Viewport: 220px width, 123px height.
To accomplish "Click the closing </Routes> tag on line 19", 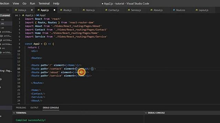I will (37, 83).
